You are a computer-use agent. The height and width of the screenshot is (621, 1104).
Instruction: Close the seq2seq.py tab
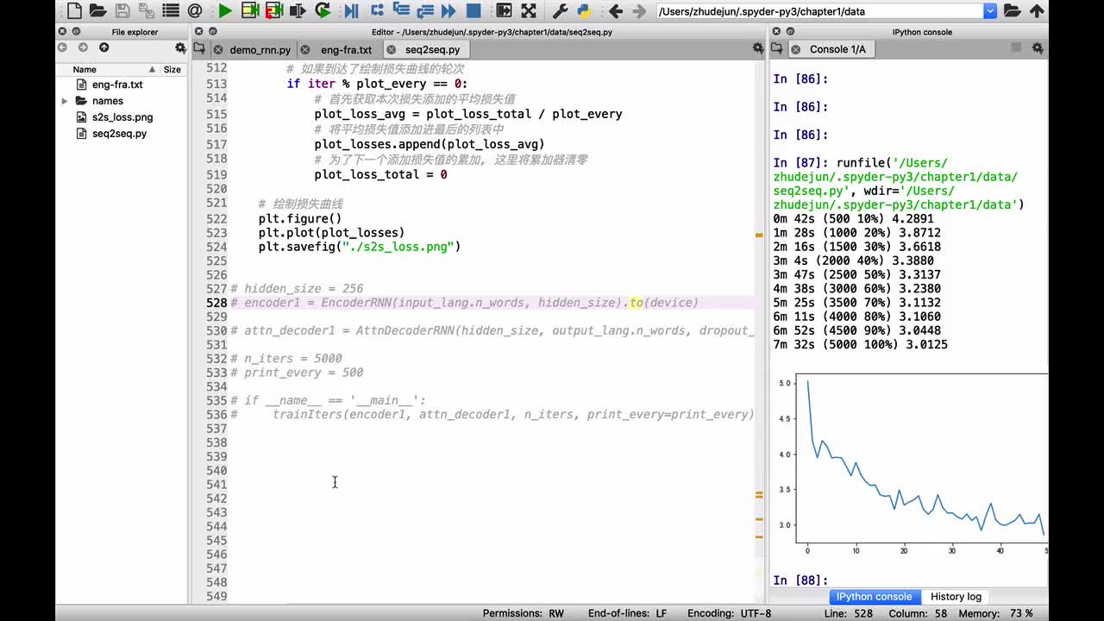391,50
